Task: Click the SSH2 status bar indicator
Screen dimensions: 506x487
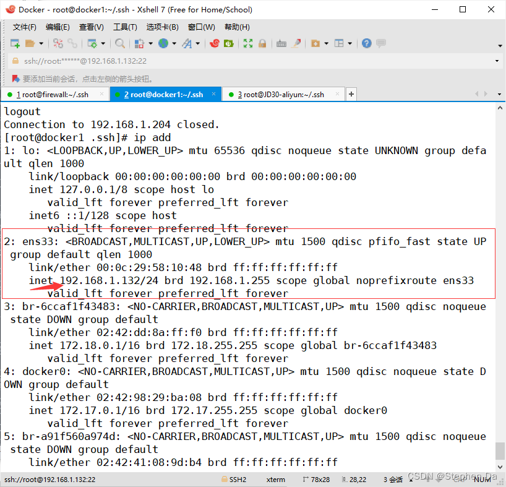Action: (234, 480)
